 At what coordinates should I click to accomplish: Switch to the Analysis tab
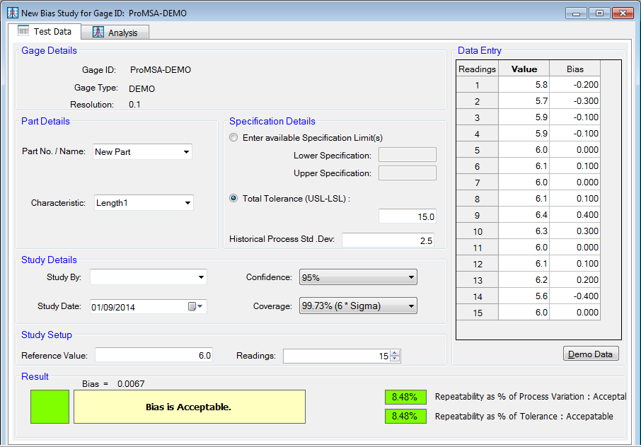point(115,33)
